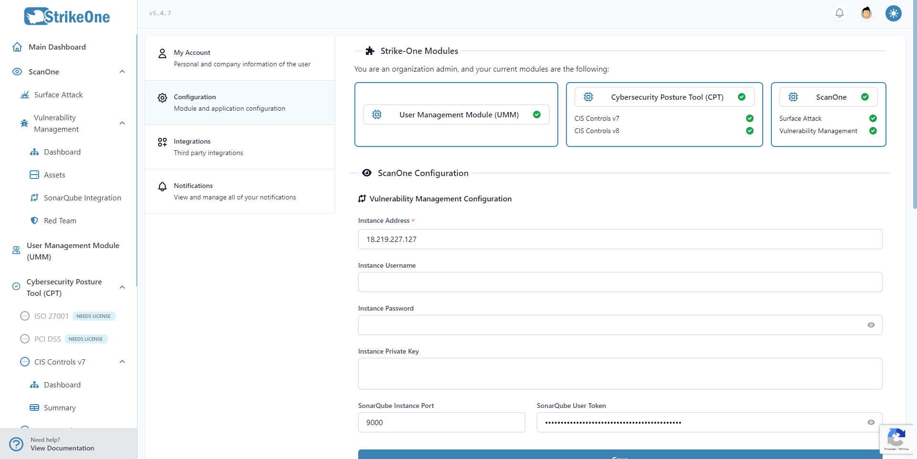The image size is (917, 459).
Task: Click the Red Team shield icon
Action: pos(34,220)
